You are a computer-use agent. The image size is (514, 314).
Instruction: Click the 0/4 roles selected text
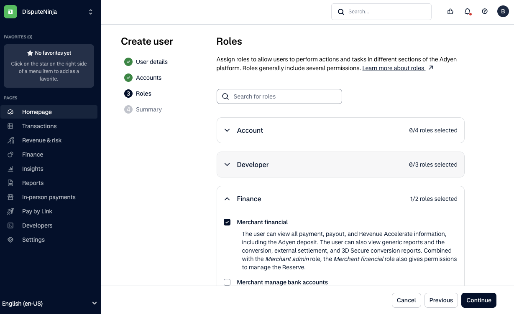433,130
